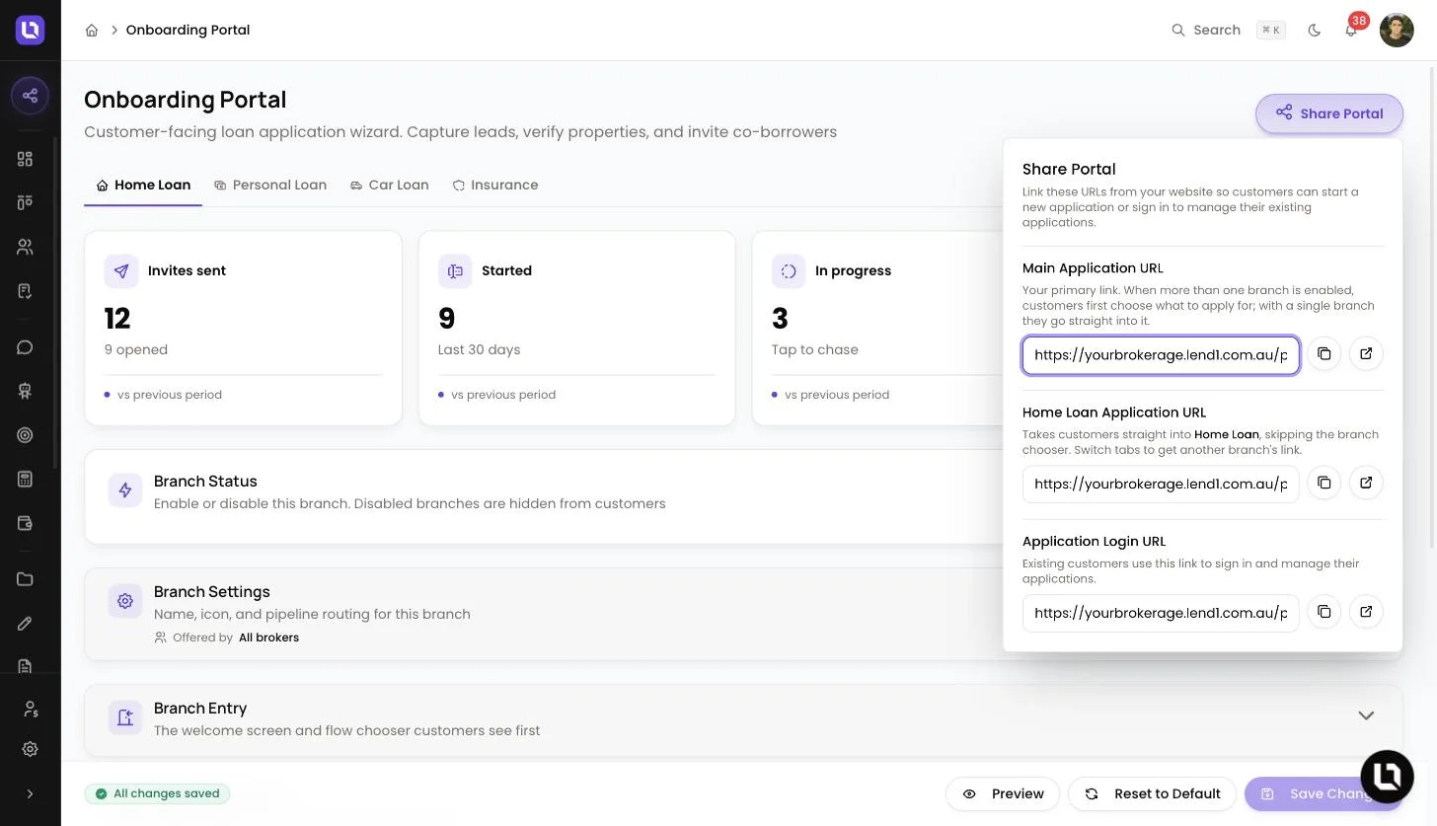This screenshot has width=1437, height=826.
Task: Go to home via breadcrumb house icon
Action: coord(92,31)
